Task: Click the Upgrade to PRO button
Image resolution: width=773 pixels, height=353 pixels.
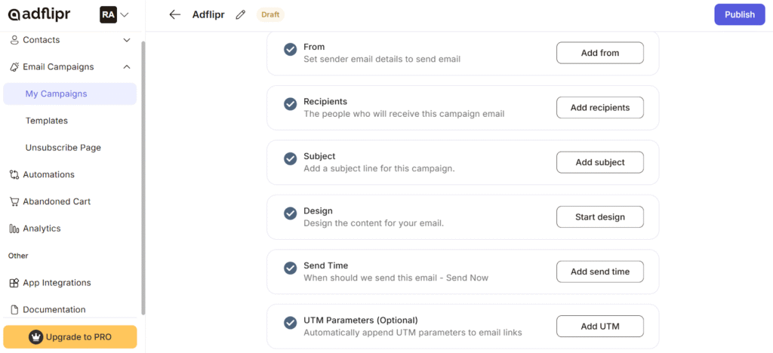Action: [70, 337]
